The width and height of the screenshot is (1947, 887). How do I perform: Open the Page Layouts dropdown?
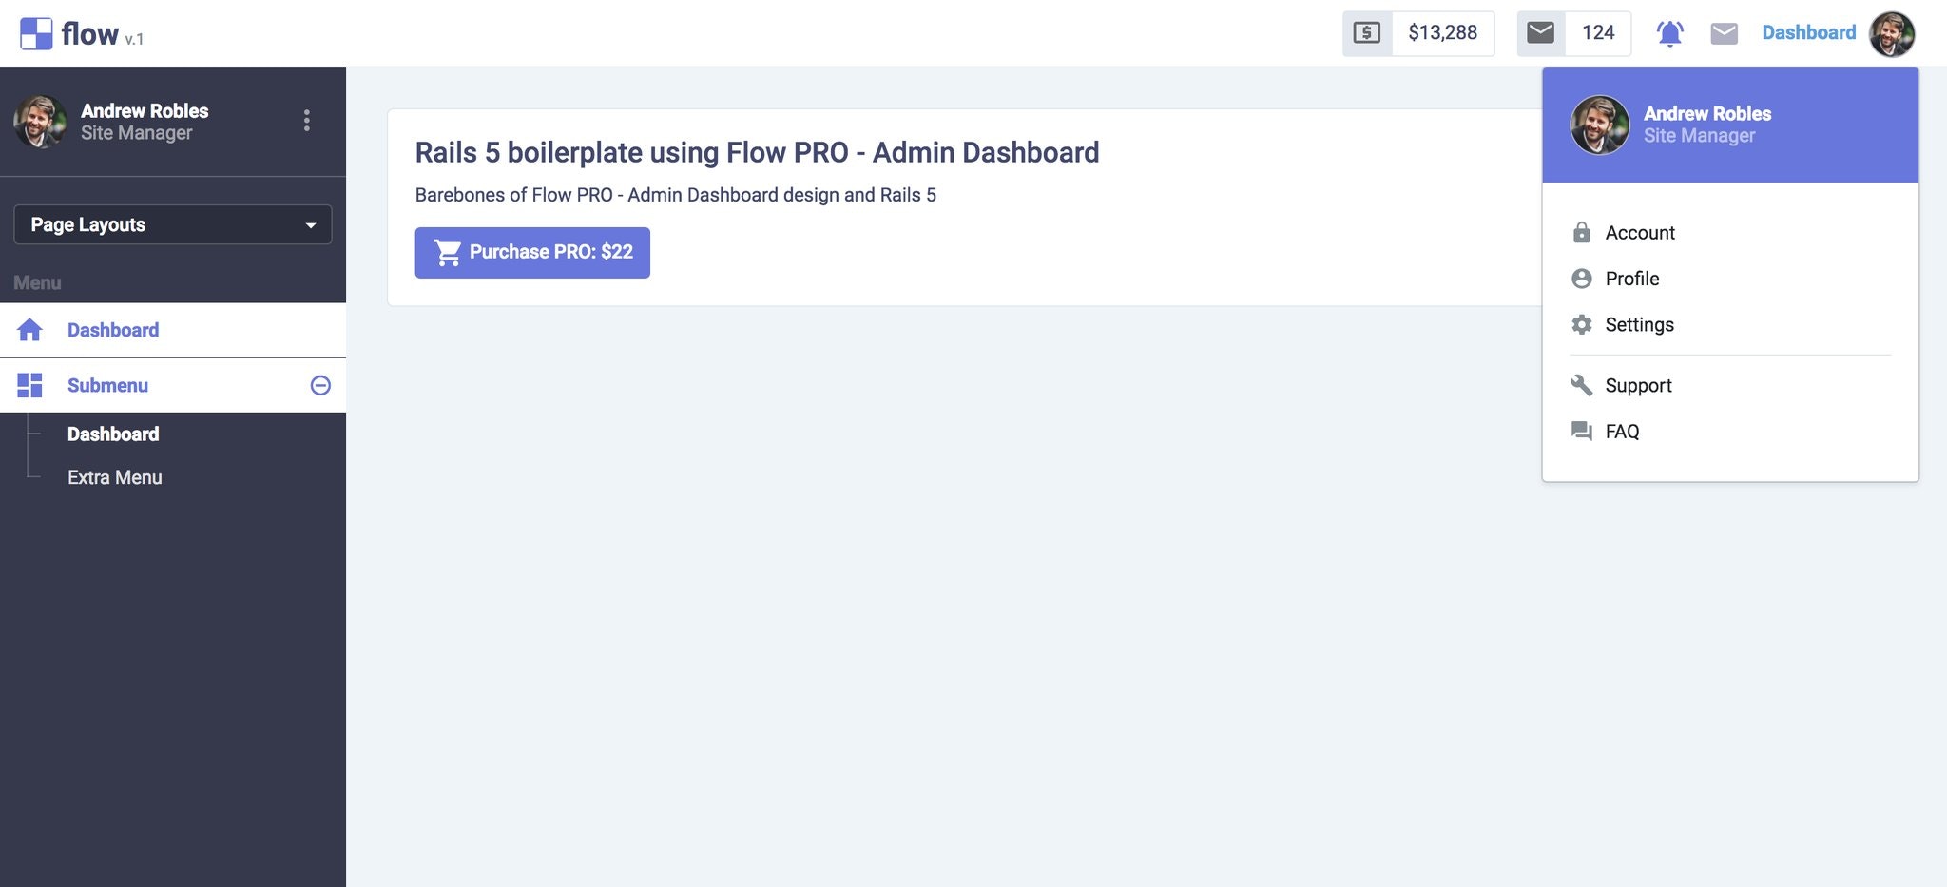173,224
